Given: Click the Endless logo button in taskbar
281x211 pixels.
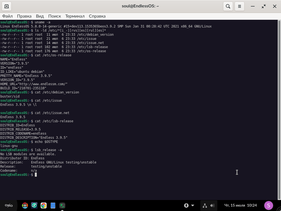Looking at the screenshot, I should (x=9, y=206).
